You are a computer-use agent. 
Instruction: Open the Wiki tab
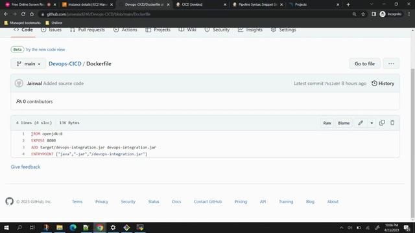(x=187, y=30)
